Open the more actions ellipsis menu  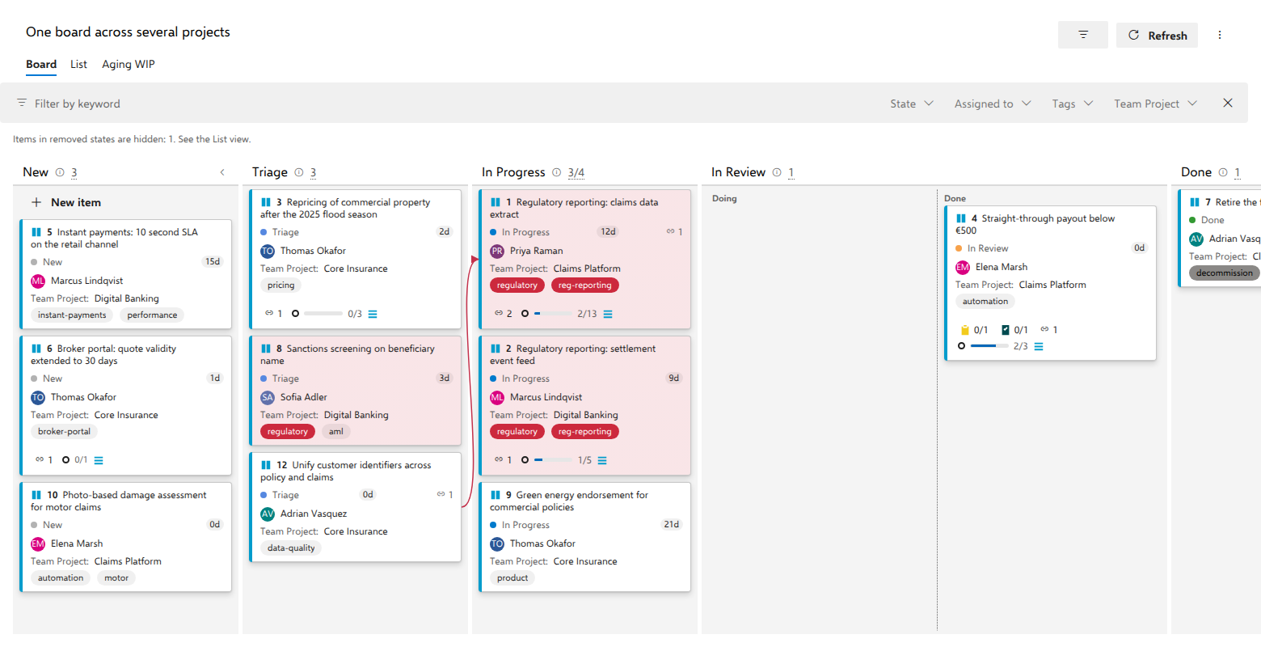click(x=1220, y=35)
